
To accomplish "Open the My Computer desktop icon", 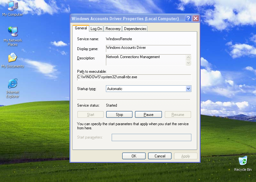I will 12,9.
